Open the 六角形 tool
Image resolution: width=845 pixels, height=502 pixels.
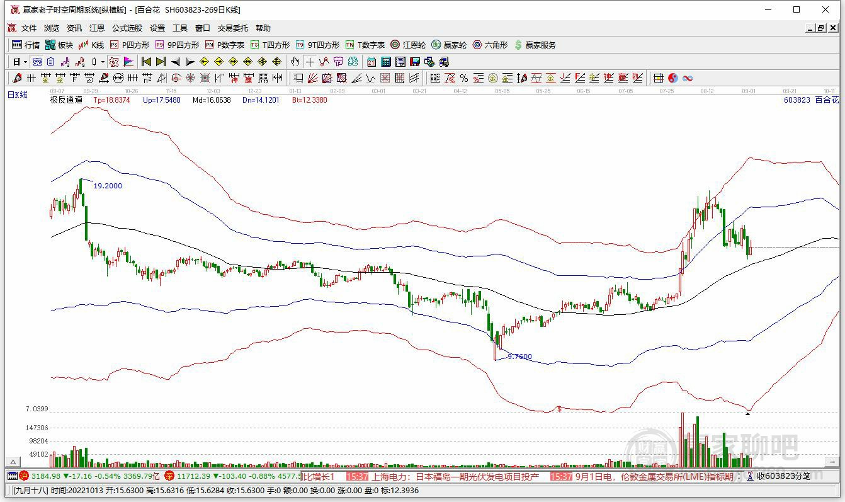[490, 45]
